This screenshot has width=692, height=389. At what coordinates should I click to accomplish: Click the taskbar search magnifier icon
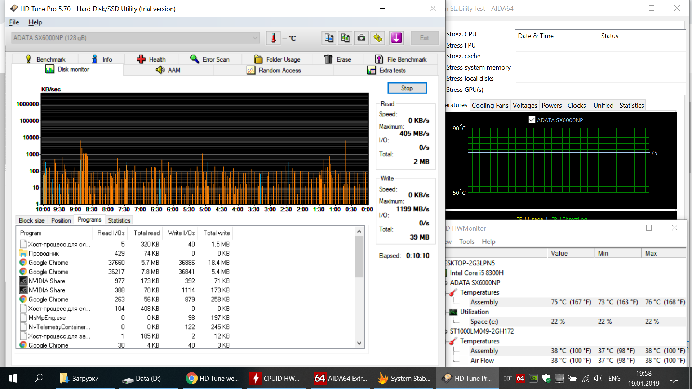[x=39, y=378]
